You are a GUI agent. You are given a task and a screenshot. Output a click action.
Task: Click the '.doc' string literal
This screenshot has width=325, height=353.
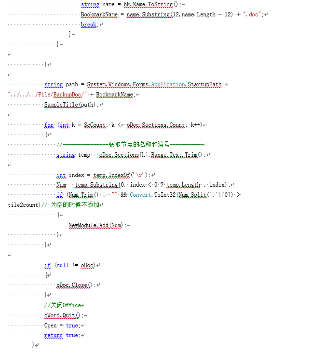tap(252, 14)
